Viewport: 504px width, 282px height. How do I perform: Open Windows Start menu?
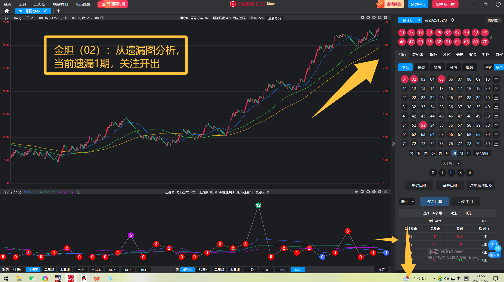(6, 278)
